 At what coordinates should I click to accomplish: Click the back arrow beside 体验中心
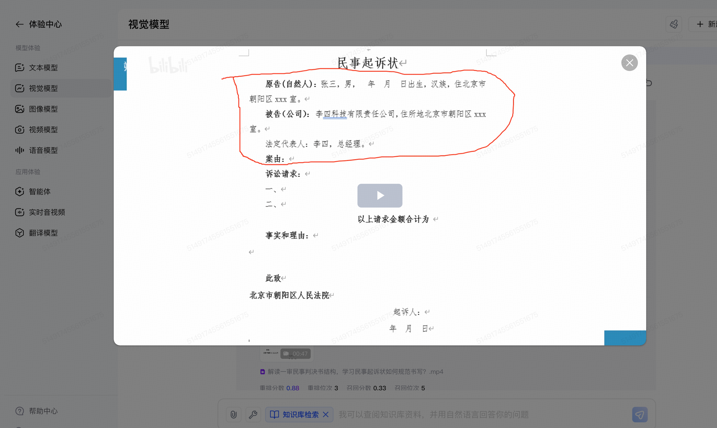[19, 24]
